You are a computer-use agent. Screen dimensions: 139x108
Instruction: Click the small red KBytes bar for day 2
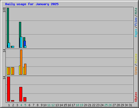12,101
